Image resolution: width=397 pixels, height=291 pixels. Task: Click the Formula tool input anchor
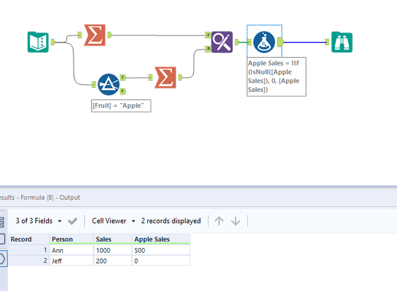tap(249, 42)
